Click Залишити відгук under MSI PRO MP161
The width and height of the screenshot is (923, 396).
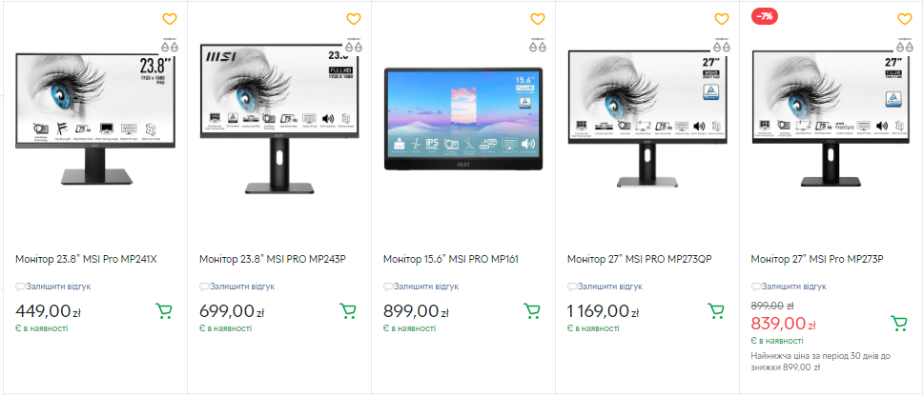420,287
